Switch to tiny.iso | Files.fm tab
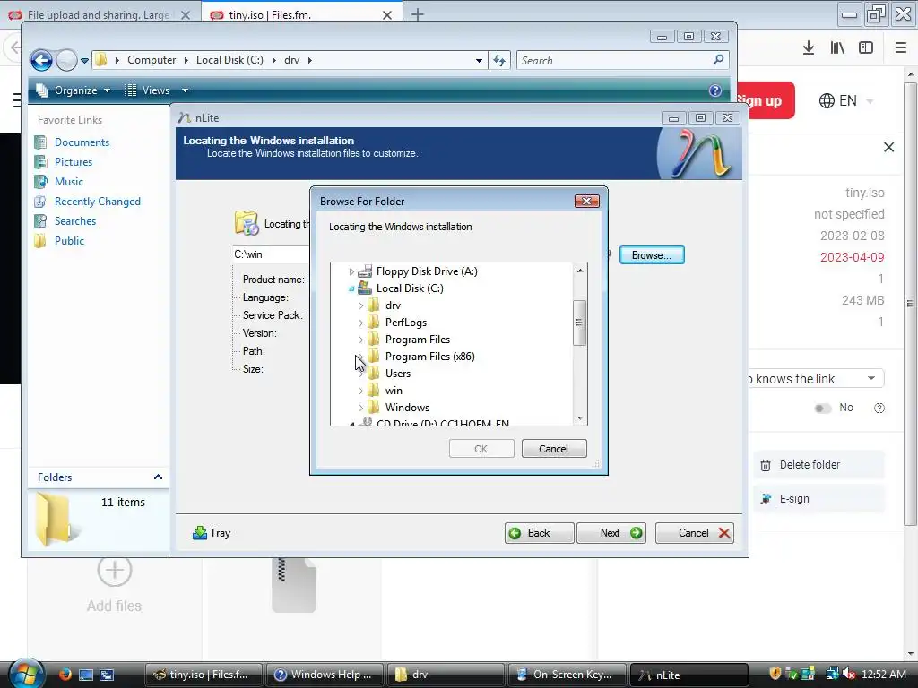 pyautogui.click(x=270, y=15)
